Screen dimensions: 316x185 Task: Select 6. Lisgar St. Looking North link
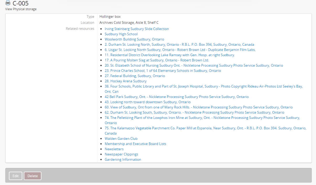pyautogui.click(x=180, y=50)
